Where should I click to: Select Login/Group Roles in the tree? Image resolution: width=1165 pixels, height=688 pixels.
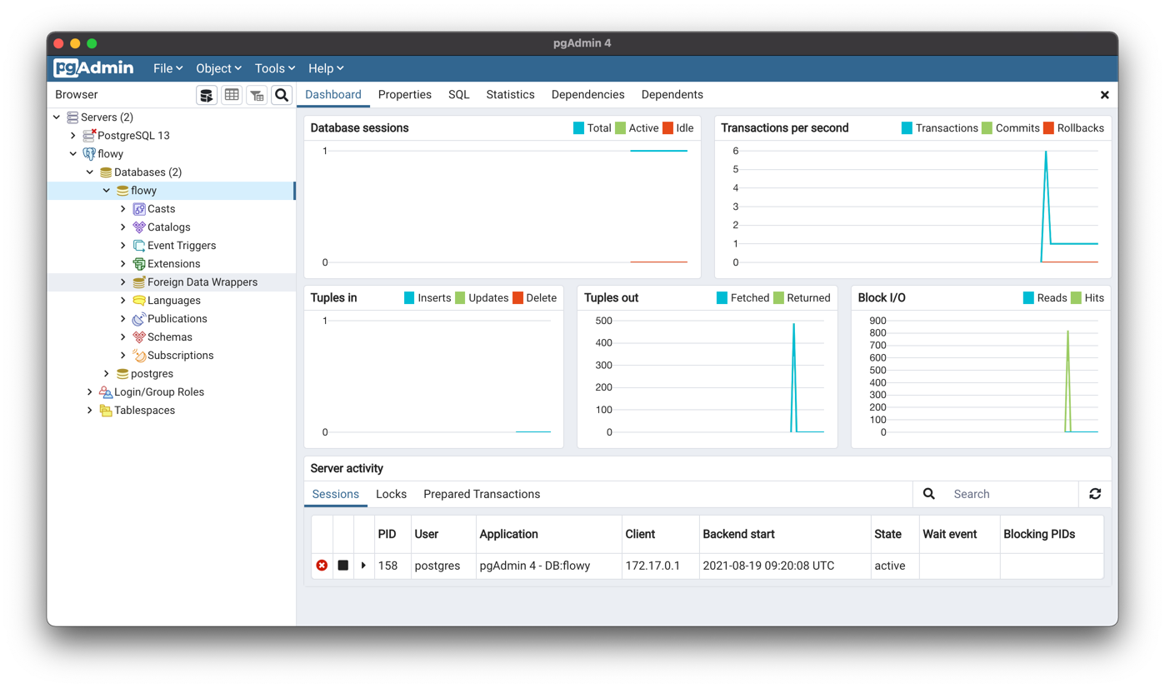click(x=158, y=392)
